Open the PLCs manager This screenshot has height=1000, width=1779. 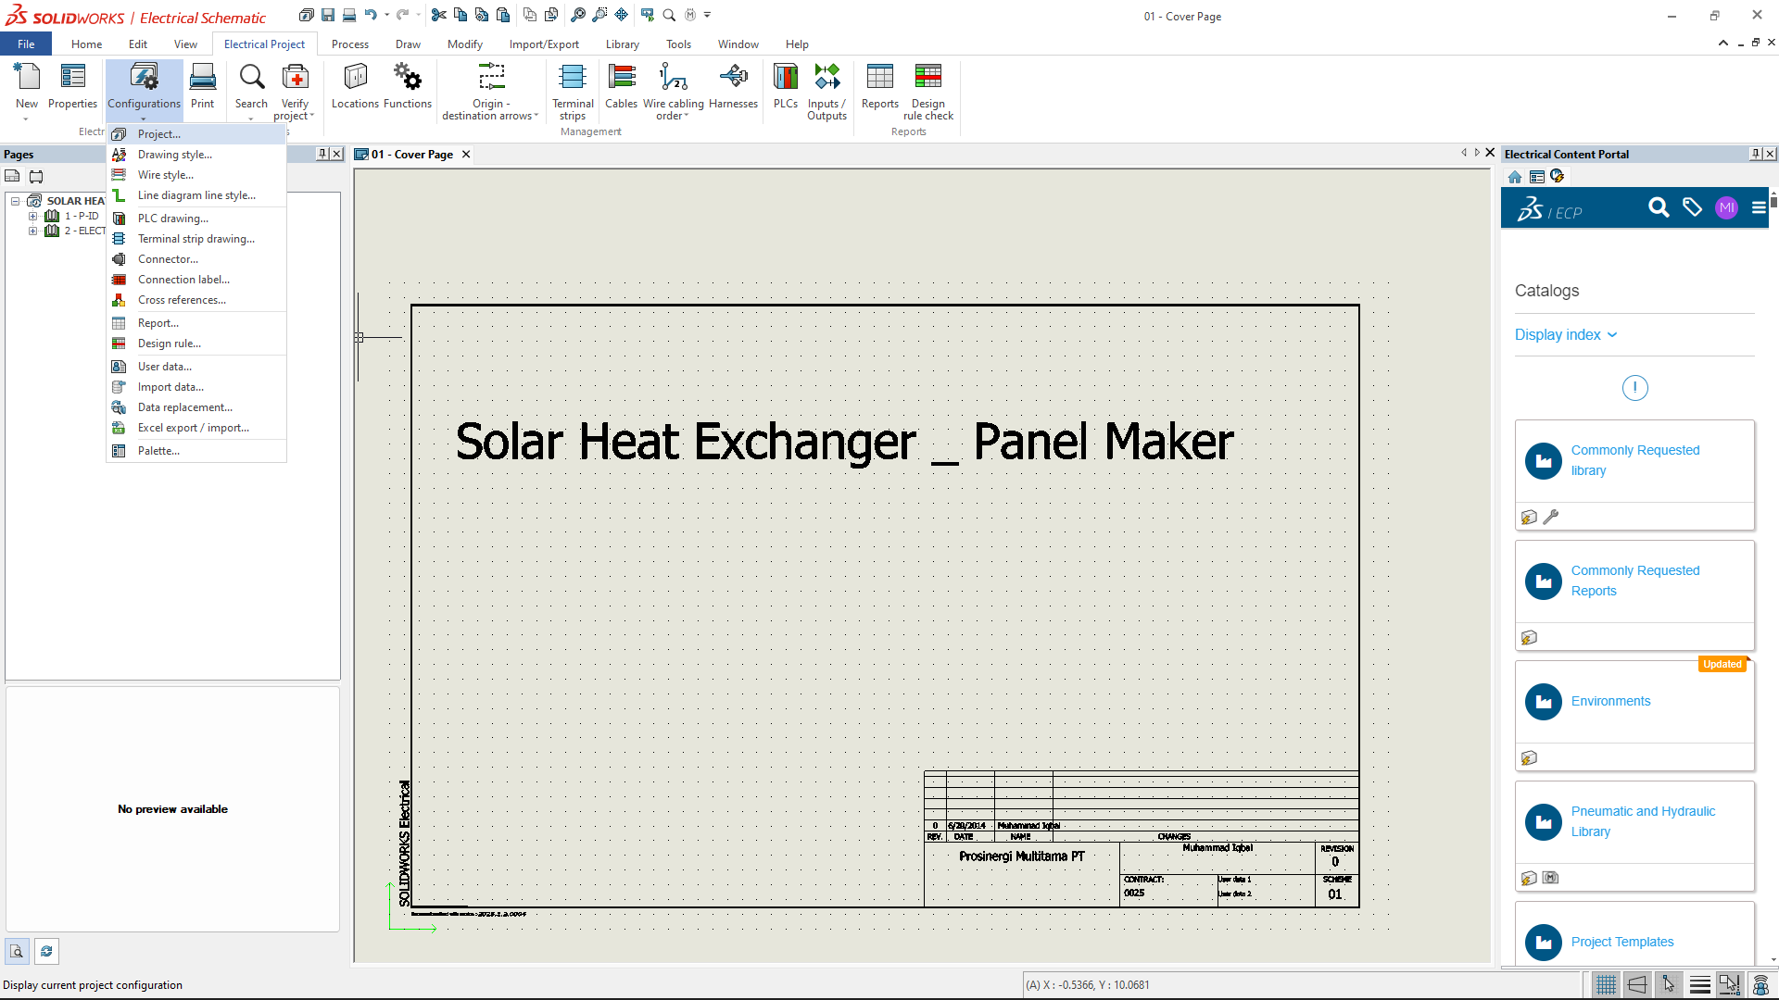coord(785,78)
